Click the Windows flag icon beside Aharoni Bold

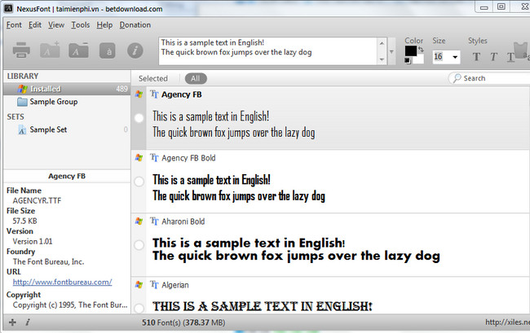(x=139, y=221)
